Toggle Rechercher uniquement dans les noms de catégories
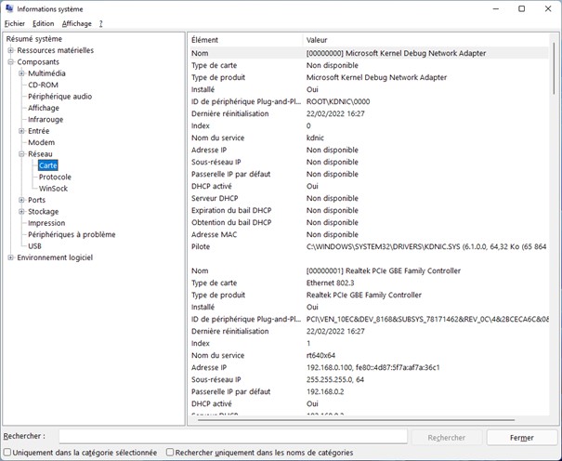Screen dimensions: 562x461 click(x=170, y=453)
